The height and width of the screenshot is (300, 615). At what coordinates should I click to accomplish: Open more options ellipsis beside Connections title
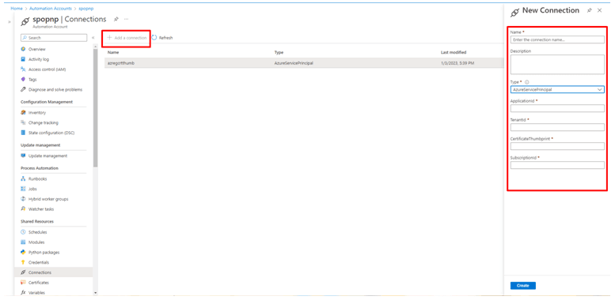(x=127, y=19)
